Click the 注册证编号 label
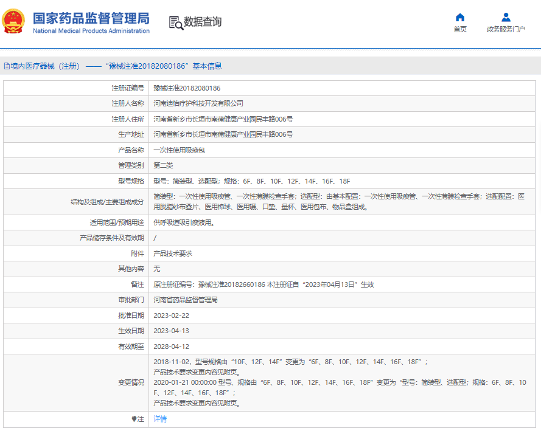Image resolution: width=541 pixels, height=431 pixels. click(x=128, y=88)
